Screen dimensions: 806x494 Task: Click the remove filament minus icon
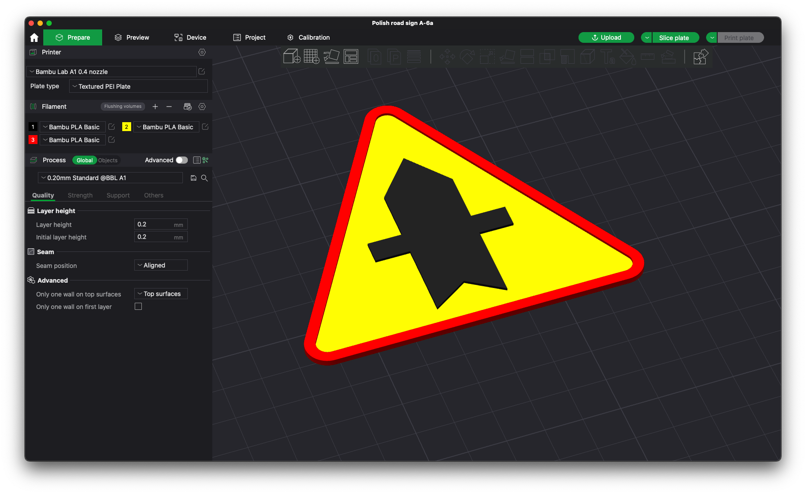click(169, 107)
